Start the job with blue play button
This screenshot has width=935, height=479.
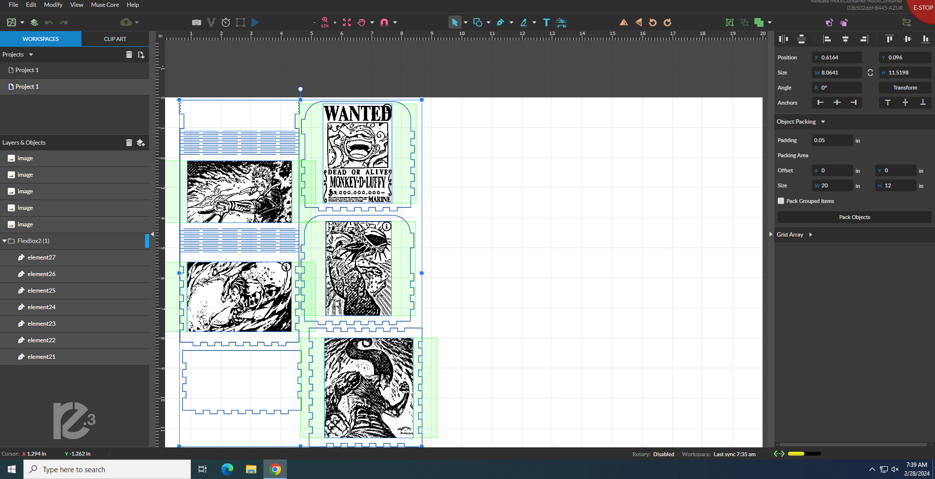(255, 22)
